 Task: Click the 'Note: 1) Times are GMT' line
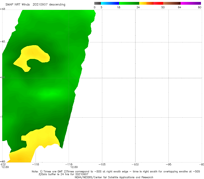click(116, 172)
